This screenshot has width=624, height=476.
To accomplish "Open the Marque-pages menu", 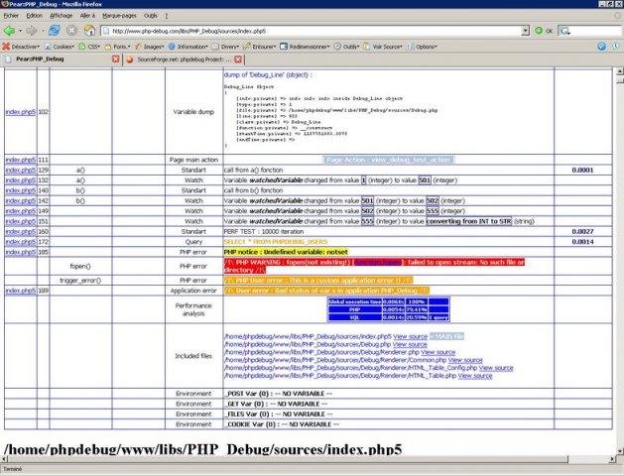I will pos(119,16).
